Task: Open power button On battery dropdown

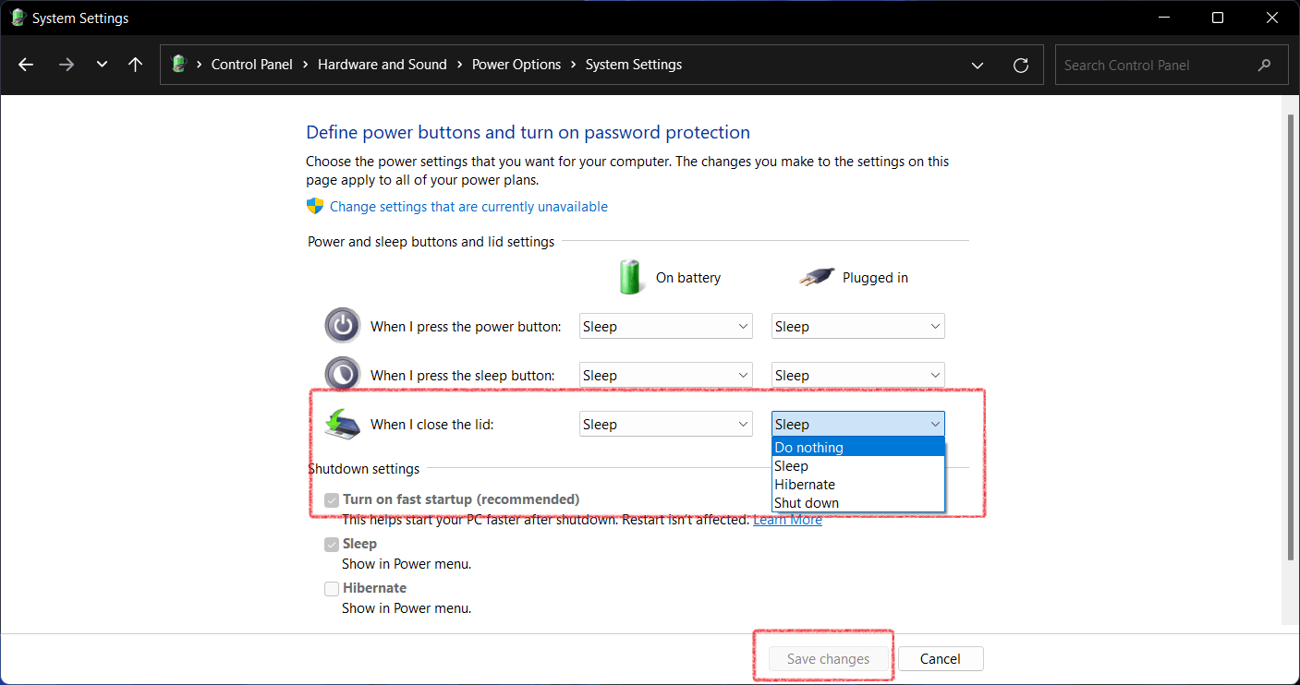Action: pyautogui.click(x=666, y=326)
